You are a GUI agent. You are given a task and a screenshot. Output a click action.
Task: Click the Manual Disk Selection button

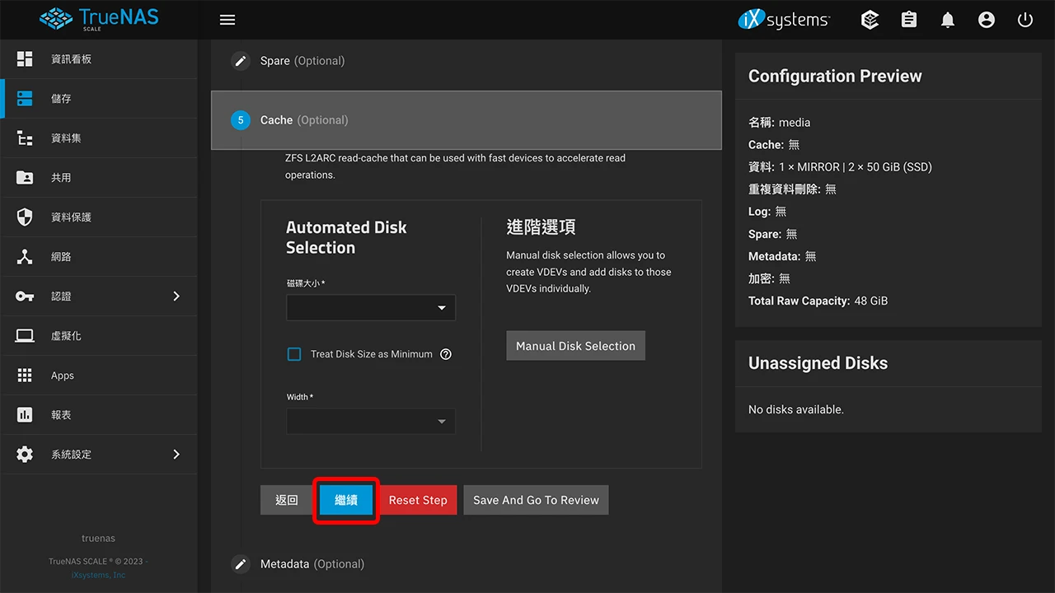575,345
